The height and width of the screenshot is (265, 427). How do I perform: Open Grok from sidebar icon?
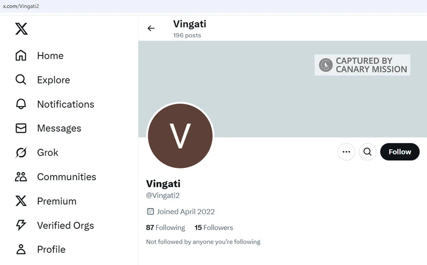point(21,152)
